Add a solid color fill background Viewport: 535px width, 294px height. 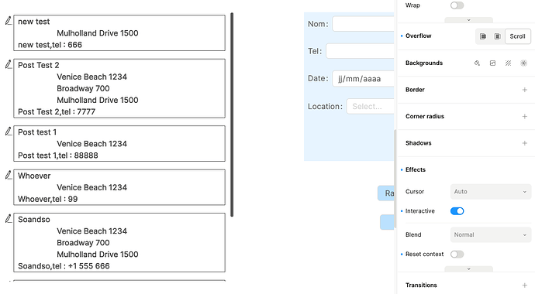477,63
